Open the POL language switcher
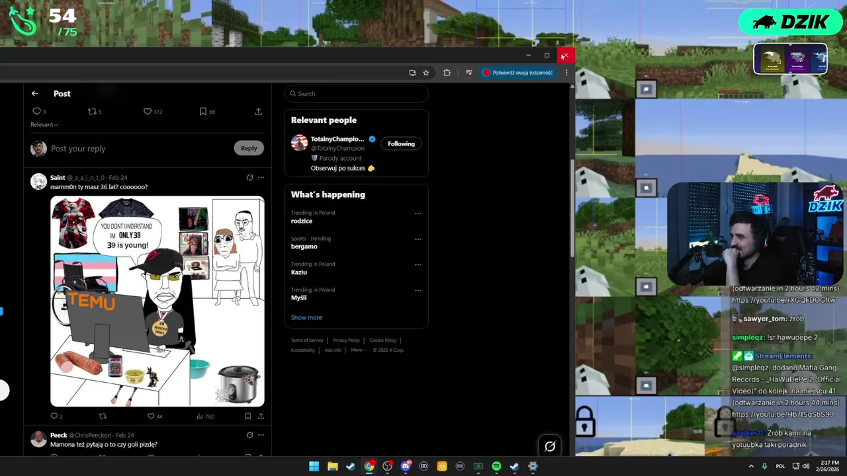 [x=780, y=466]
